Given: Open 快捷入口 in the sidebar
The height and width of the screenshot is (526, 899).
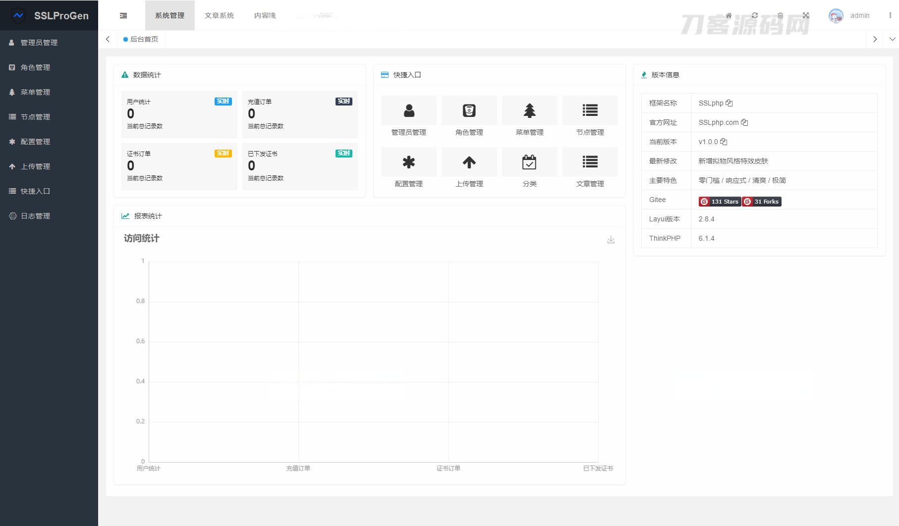Looking at the screenshot, I should [x=49, y=191].
